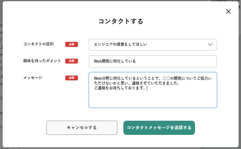241x149 pixels.
Task: Close the コンタクトする dialog with X
Action: 228,11
